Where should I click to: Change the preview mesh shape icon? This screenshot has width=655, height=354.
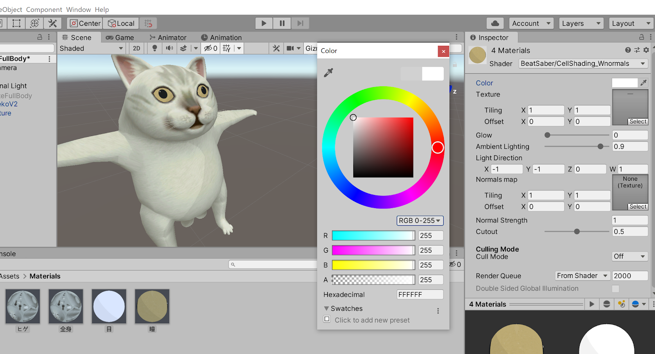tap(607, 304)
